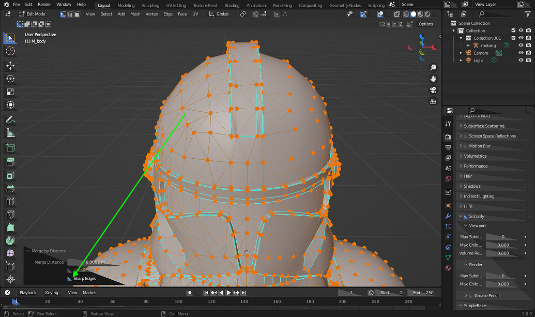Open the Output properties printer tab
The width and height of the screenshot is (535, 317).
448,147
